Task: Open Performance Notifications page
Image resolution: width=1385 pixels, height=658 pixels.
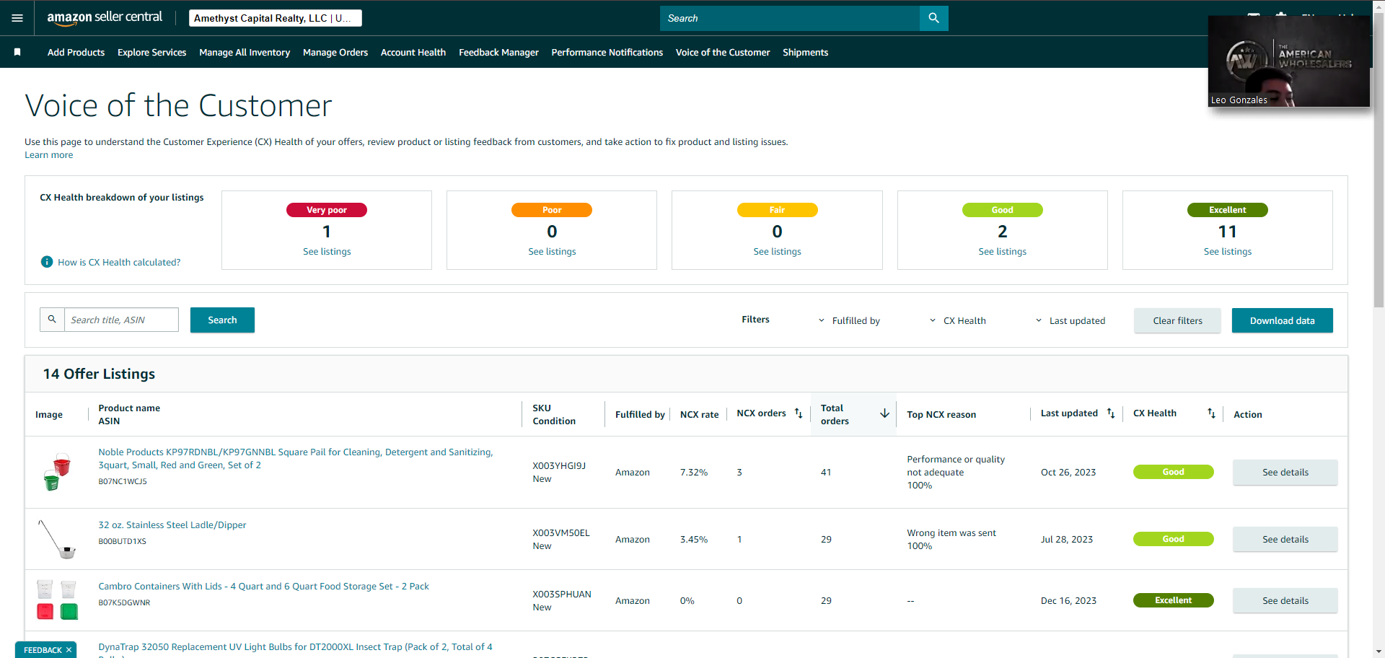Action: (x=607, y=52)
